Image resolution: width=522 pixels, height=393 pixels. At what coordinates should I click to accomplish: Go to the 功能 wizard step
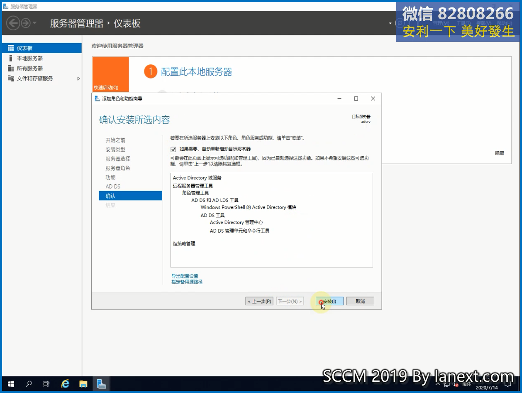[110, 177]
